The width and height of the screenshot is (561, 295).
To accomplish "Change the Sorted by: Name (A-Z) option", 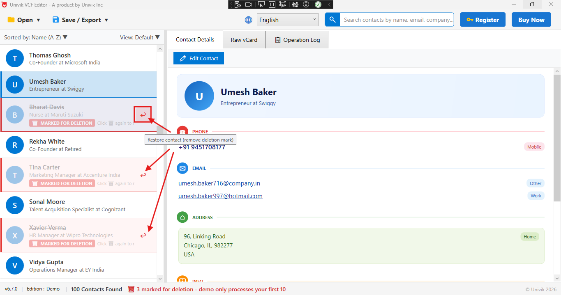I will 36,37.
